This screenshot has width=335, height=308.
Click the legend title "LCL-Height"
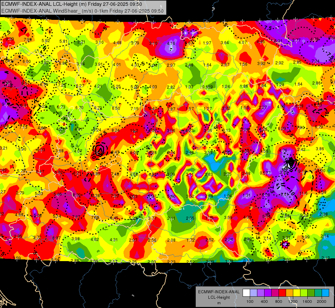click(x=219, y=297)
